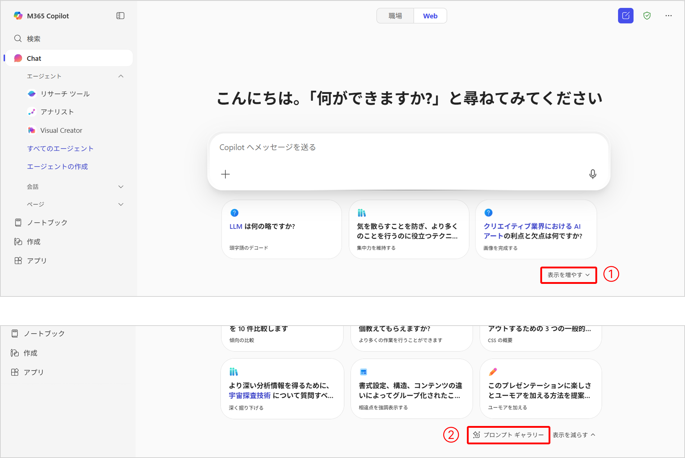Open the プロンプト ギャラリー button
This screenshot has width=685, height=458.
tap(508, 435)
